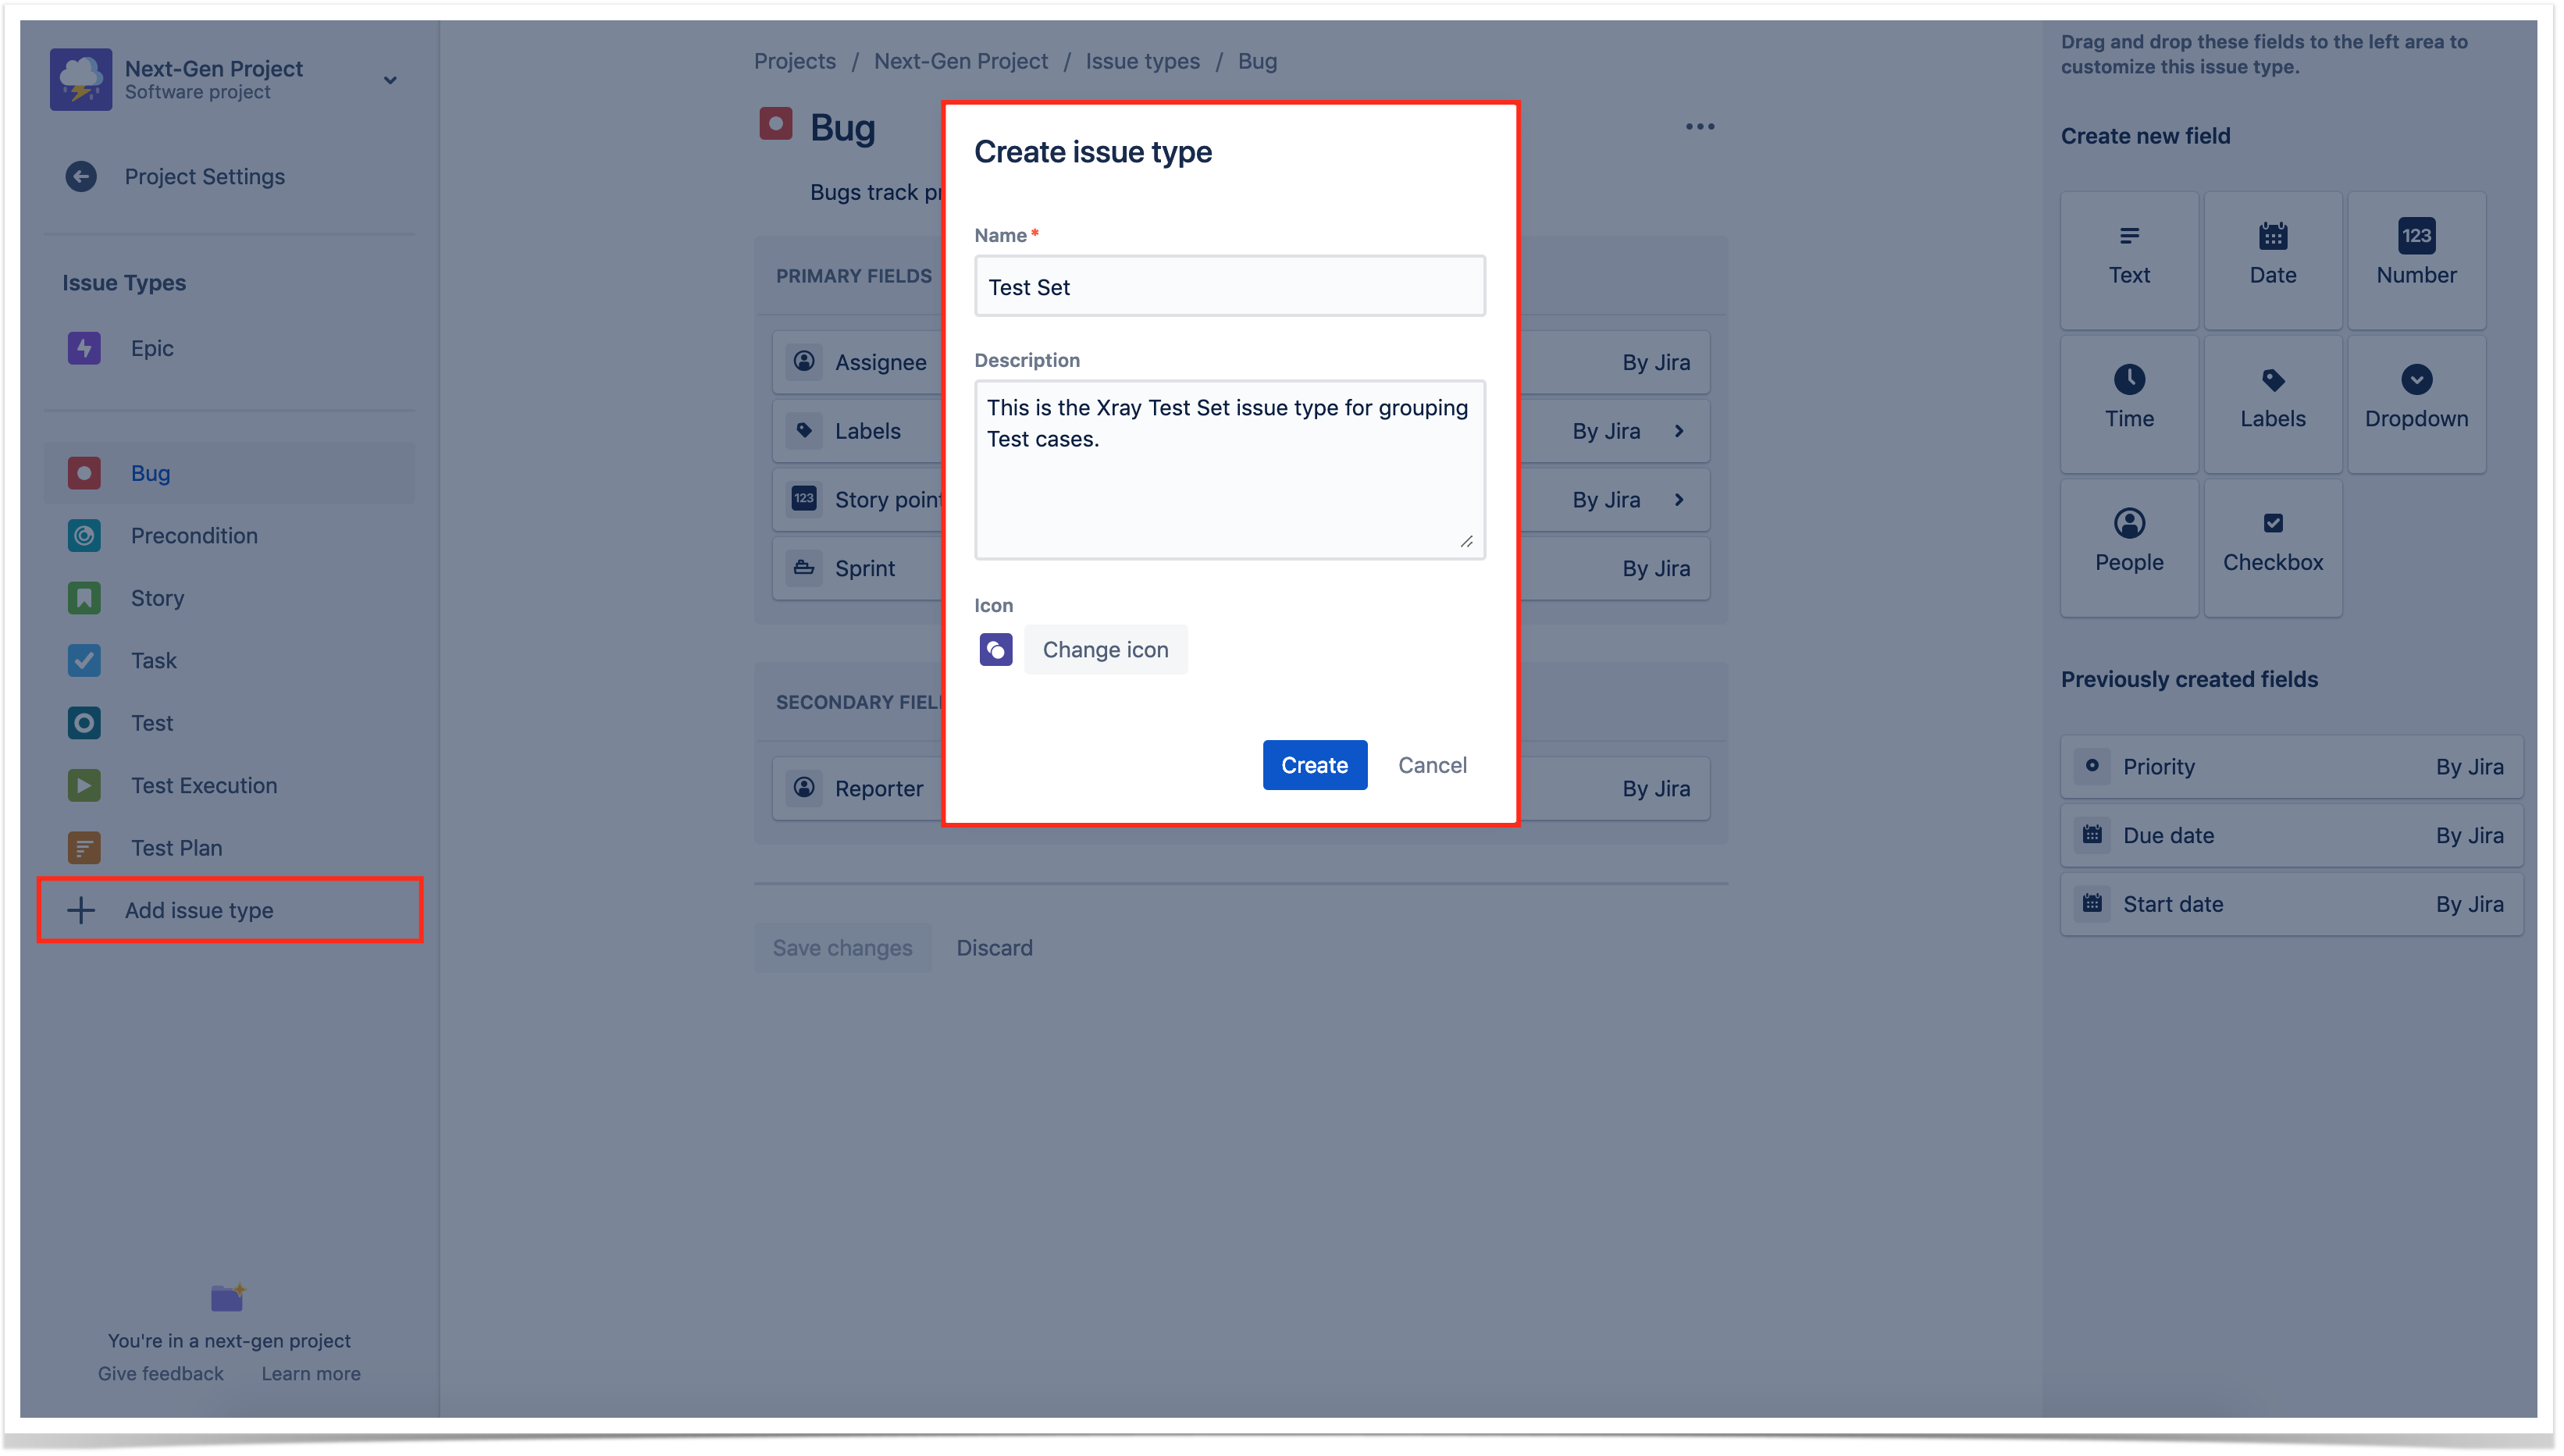The height and width of the screenshot is (1456, 2564).
Task: Select the Text new field tile
Action: point(2130,261)
